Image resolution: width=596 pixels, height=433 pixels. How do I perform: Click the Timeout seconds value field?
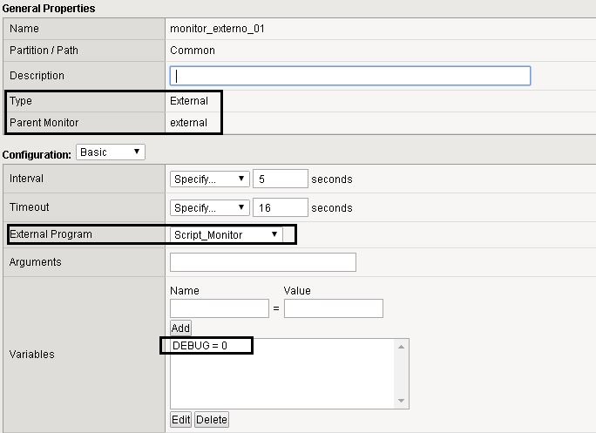point(280,208)
